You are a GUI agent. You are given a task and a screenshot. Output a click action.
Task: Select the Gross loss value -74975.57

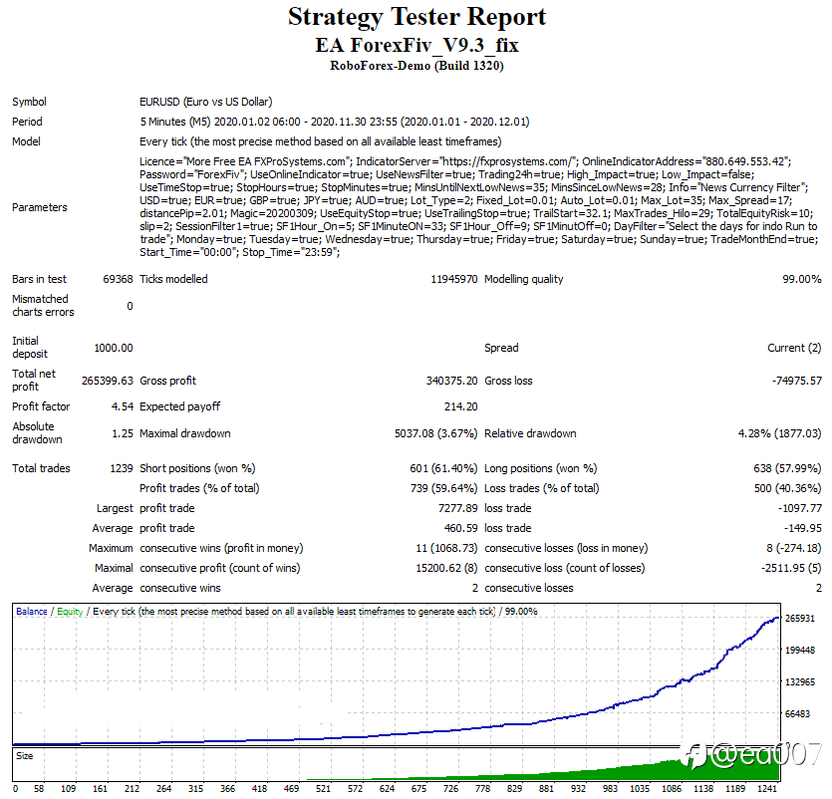pos(796,381)
